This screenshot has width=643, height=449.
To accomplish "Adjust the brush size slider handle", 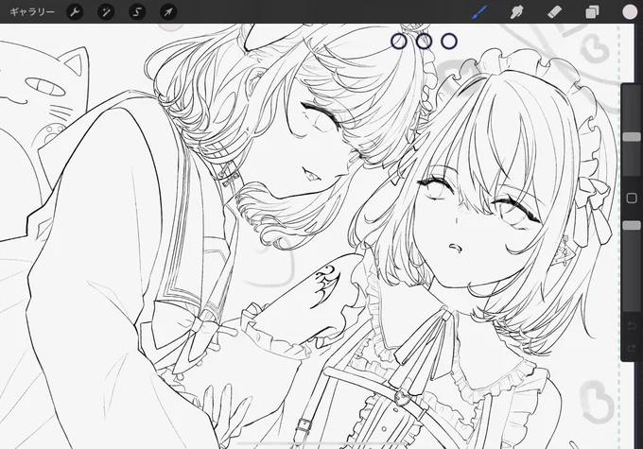I will point(632,137).
